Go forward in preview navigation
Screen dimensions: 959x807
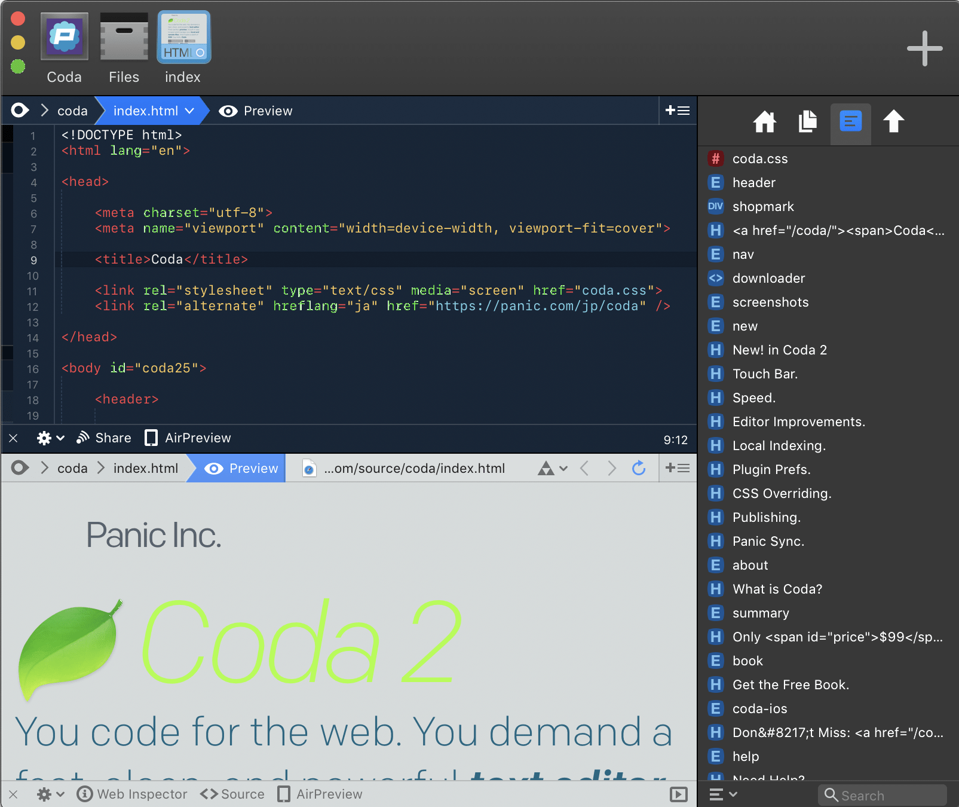point(612,468)
